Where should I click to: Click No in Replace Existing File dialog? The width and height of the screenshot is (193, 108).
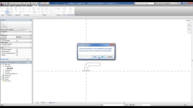pos(103,57)
